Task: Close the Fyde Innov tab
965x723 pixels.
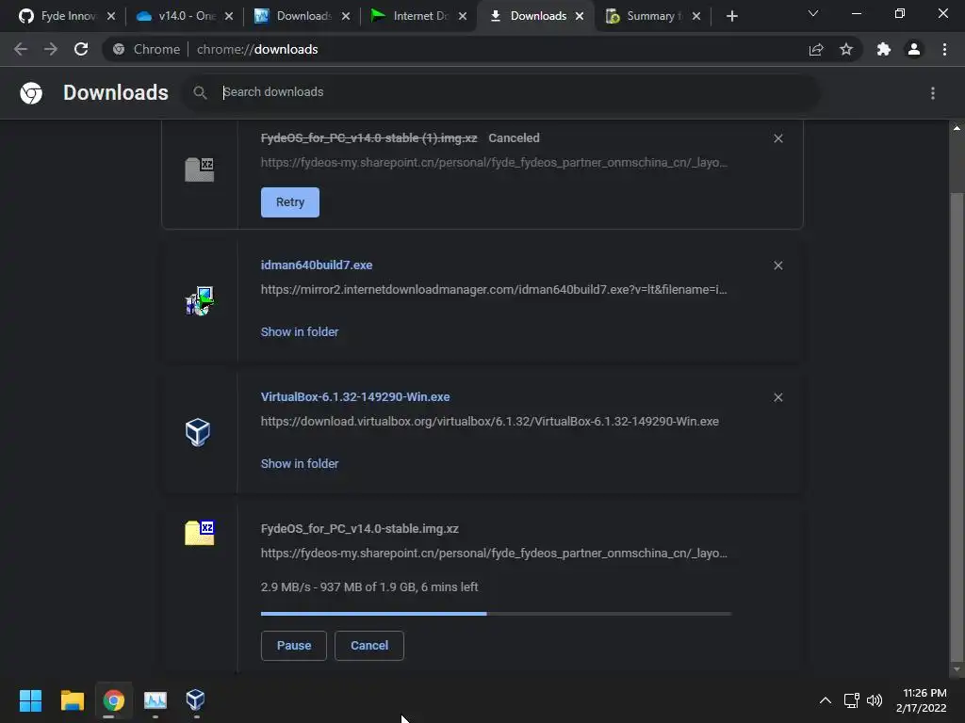Action: pyautogui.click(x=111, y=16)
